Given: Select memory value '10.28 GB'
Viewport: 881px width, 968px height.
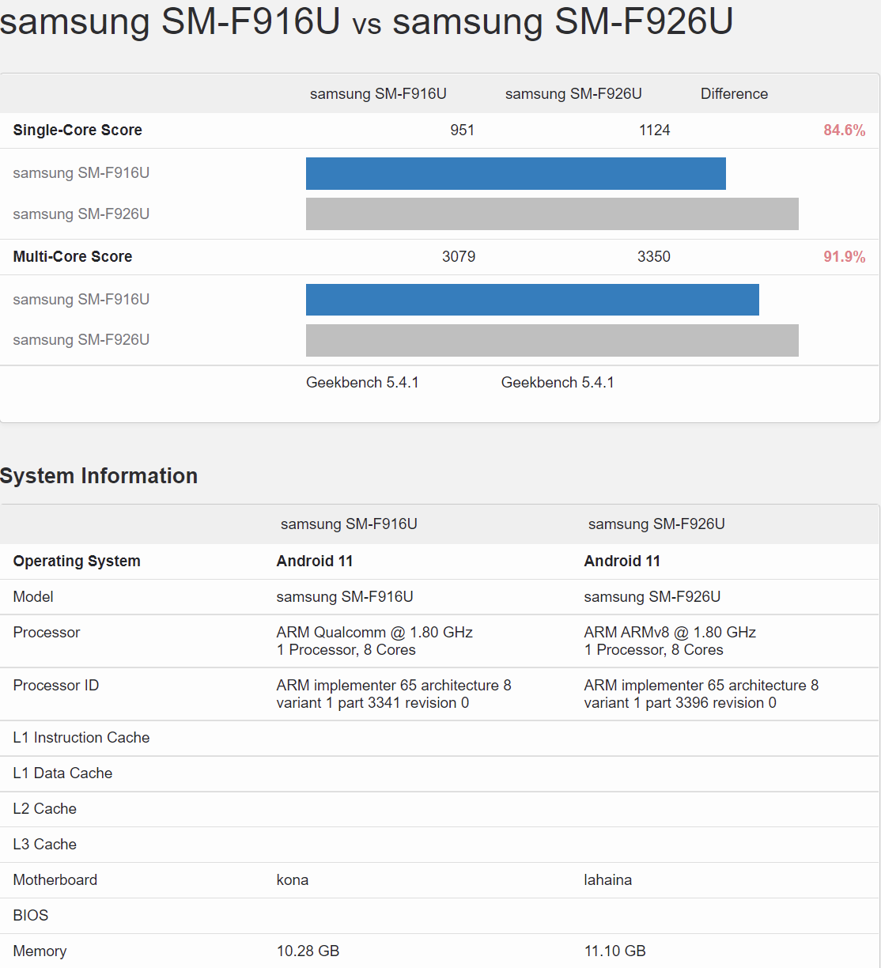Looking at the screenshot, I should 308,951.
